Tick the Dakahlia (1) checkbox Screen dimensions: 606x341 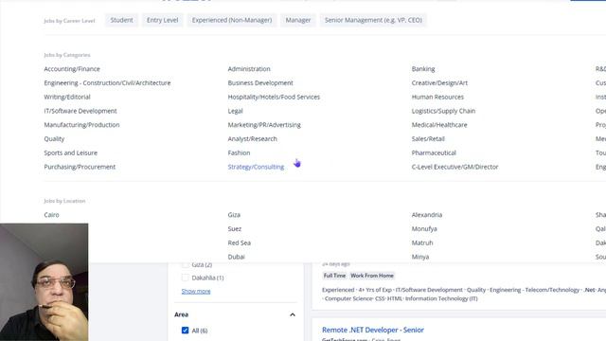186,278
